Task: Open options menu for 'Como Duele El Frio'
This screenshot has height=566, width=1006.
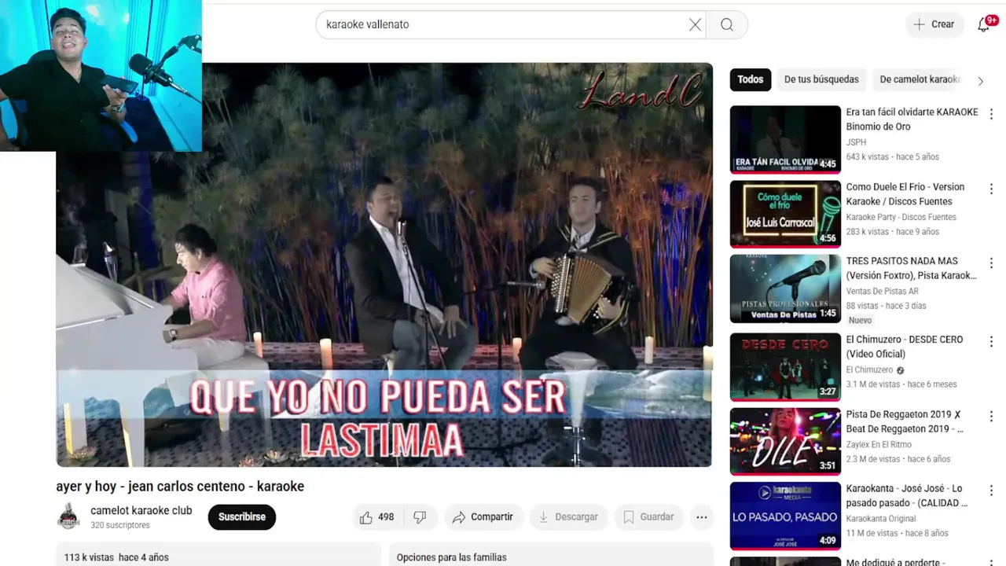Action: click(x=991, y=189)
